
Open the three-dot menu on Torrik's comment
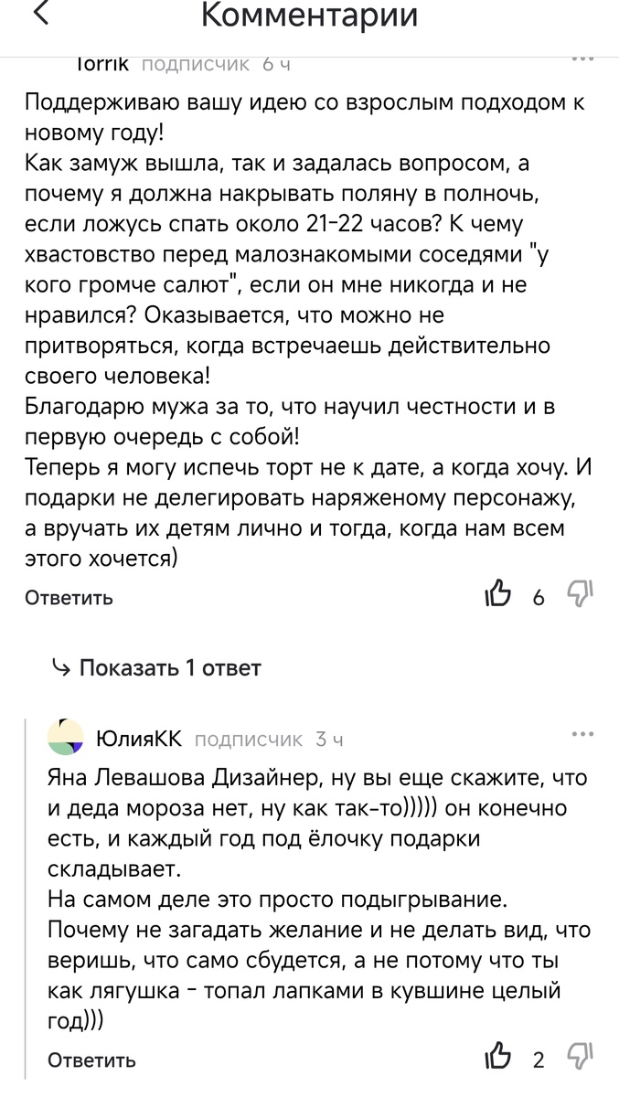582,57
